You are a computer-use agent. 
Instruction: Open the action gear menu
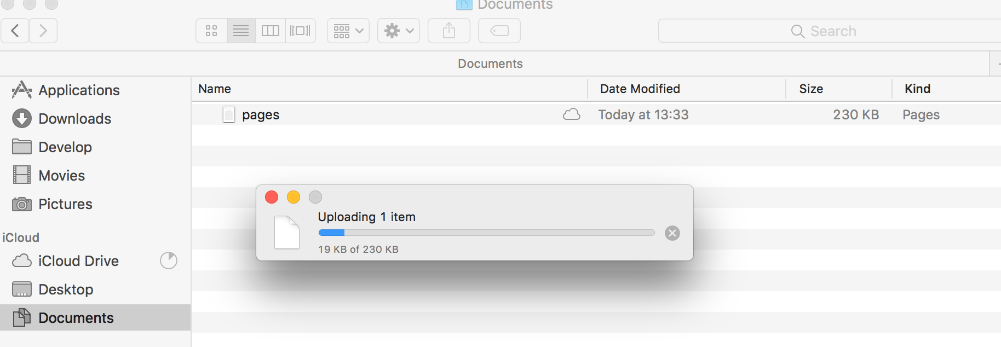(x=398, y=31)
